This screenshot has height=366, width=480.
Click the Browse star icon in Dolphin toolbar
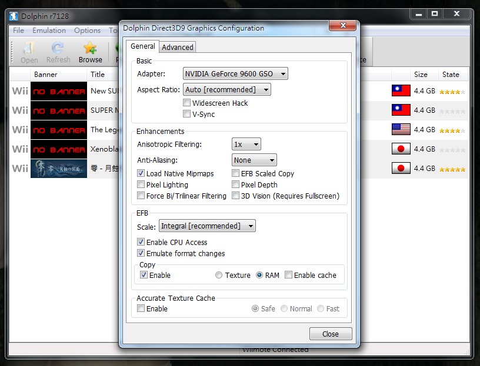[x=90, y=48]
